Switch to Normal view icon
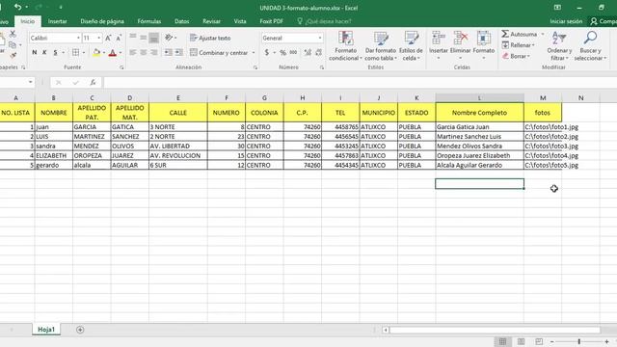The height and width of the screenshot is (347, 617). [502, 341]
